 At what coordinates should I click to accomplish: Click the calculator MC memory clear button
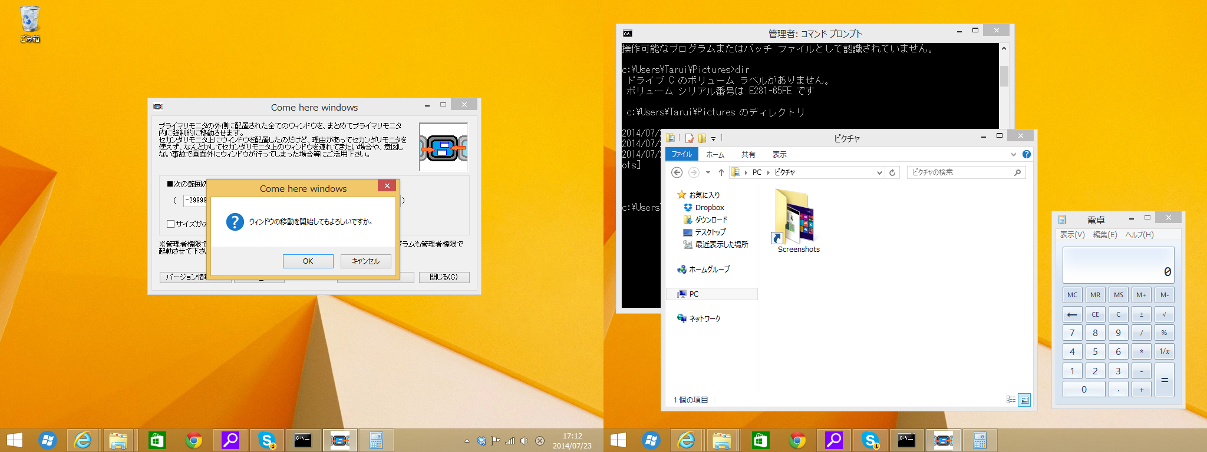[1072, 295]
